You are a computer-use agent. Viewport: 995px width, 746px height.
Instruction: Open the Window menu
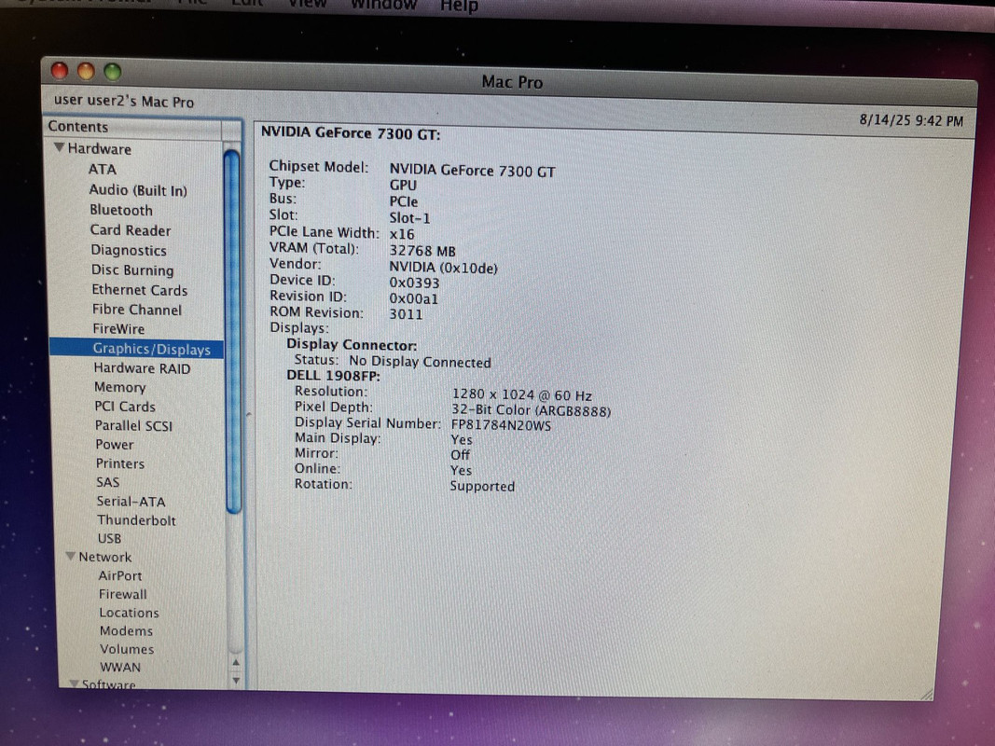point(383,5)
